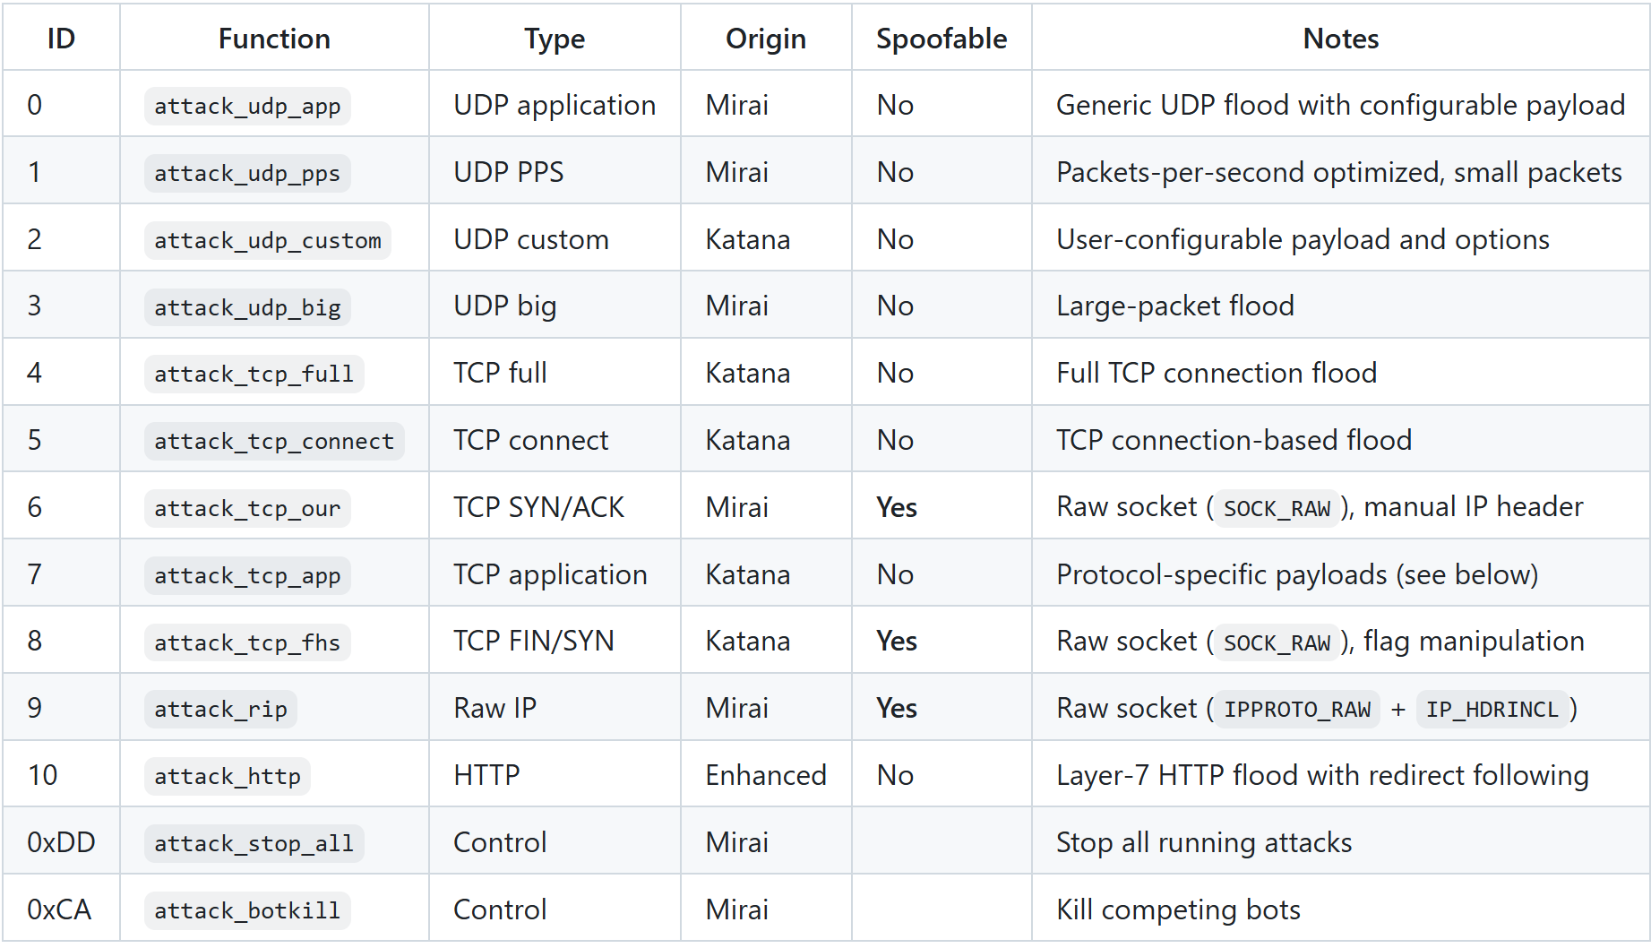Click the attack_tcp_connect code label
Viewport: 1651px width, 948px height.
click(273, 441)
